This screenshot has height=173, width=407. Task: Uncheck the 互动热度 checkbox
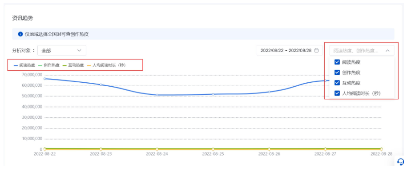coord(337,83)
